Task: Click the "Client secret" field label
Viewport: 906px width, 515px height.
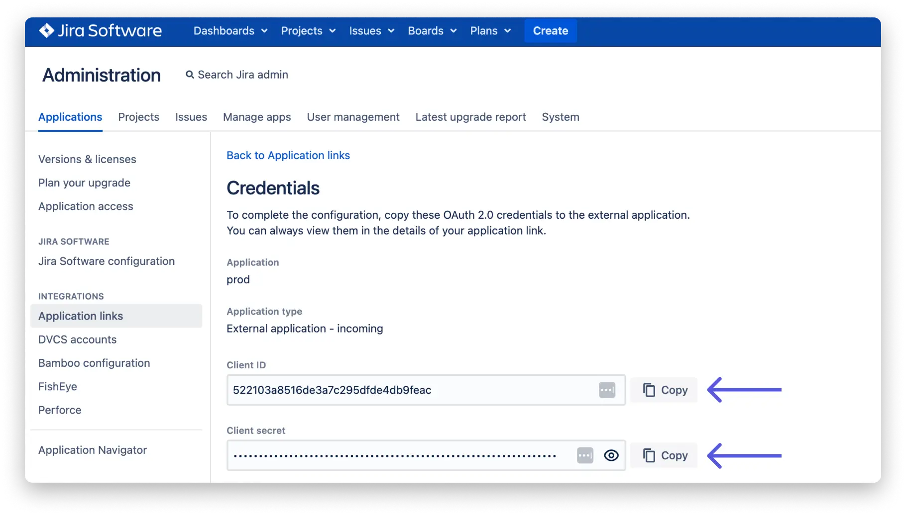Action: coord(256,431)
